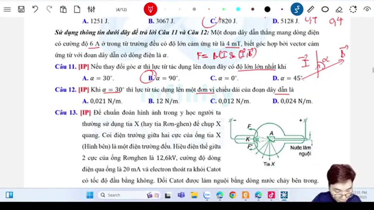This screenshot has width=374, height=210.
Task: Select the eraser tool
Action: point(339,10)
